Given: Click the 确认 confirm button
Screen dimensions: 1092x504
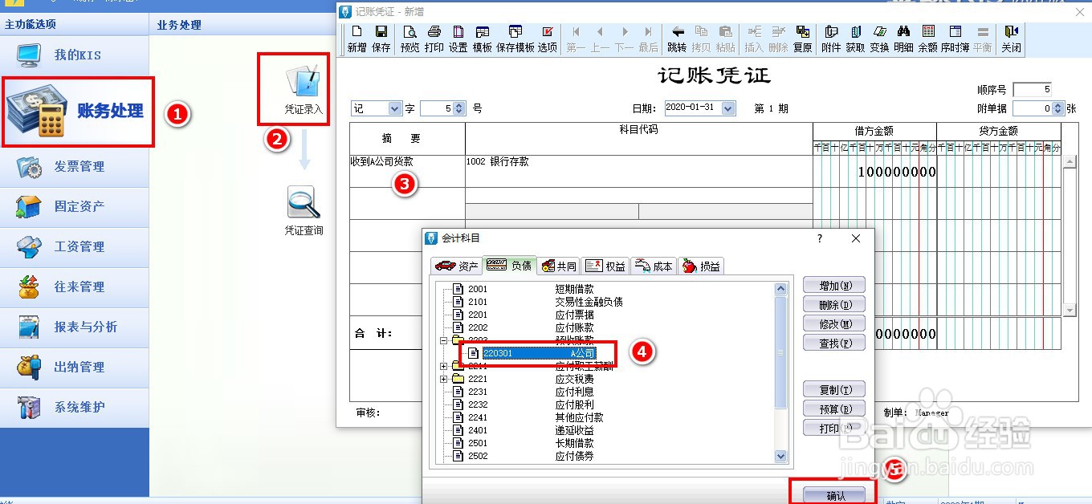Looking at the screenshot, I should (835, 495).
